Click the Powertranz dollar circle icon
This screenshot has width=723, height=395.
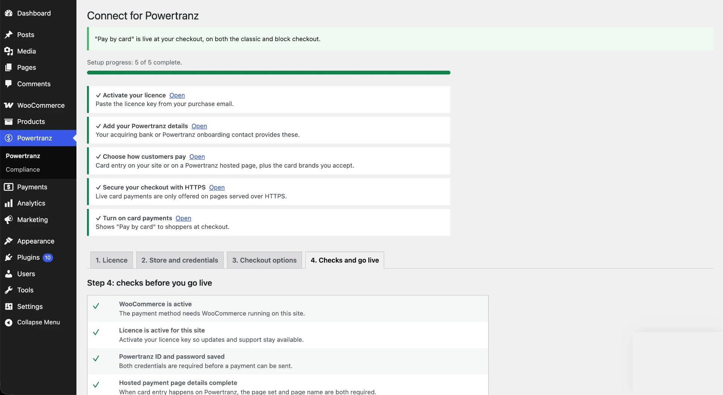click(9, 138)
